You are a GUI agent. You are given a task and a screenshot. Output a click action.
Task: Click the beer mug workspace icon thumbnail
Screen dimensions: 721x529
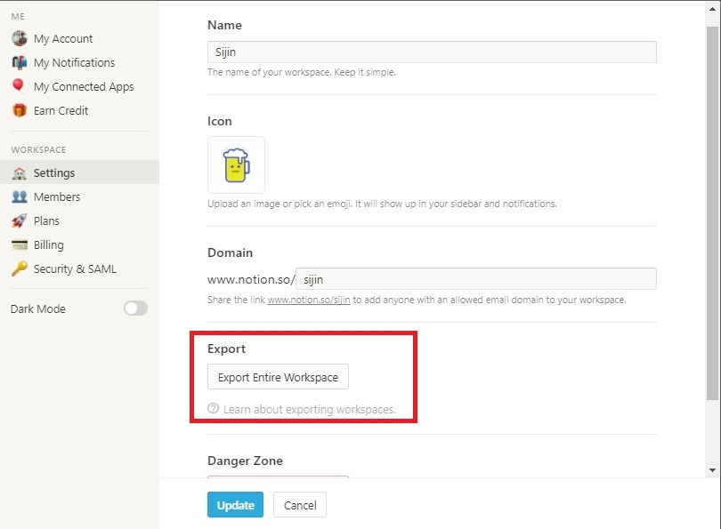point(236,164)
